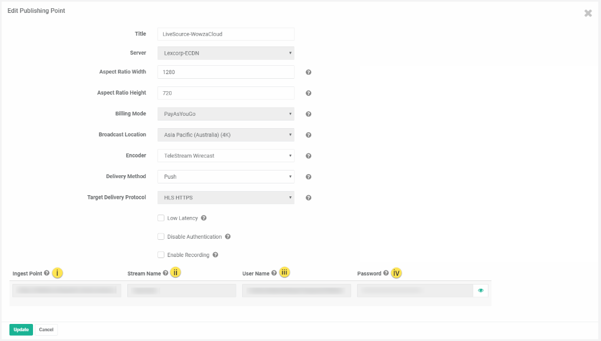Screen dimensions: 601x341
Task: Click help icon next to Ingest Point label
Action: pyautogui.click(x=47, y=273)
